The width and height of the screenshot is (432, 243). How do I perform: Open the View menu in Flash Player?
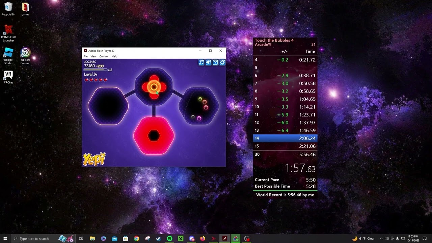pyautogui.click(x=93, y=56)
